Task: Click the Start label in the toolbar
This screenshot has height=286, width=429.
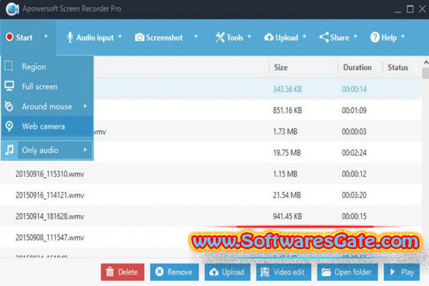Action: coord(24,38)
